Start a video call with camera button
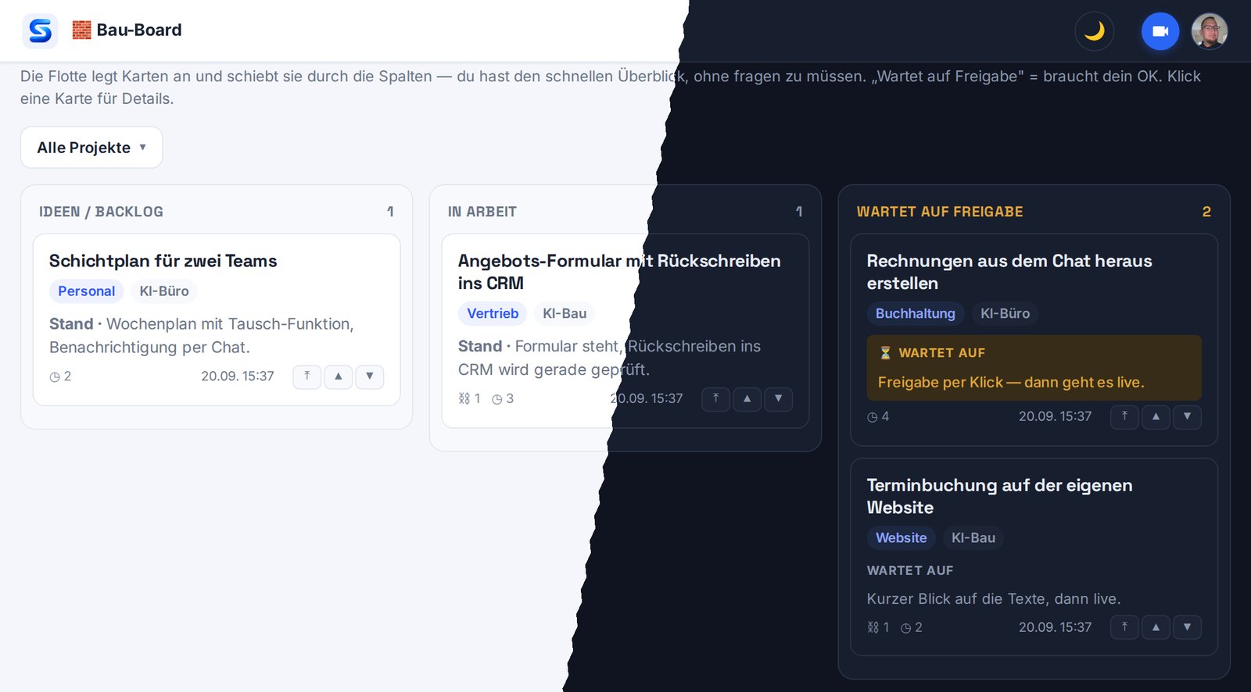 pos(1160,31)
